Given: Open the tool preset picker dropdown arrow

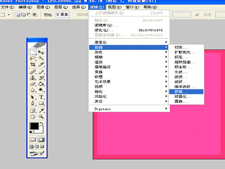Looking at the screenshot, I should (9, 14).
